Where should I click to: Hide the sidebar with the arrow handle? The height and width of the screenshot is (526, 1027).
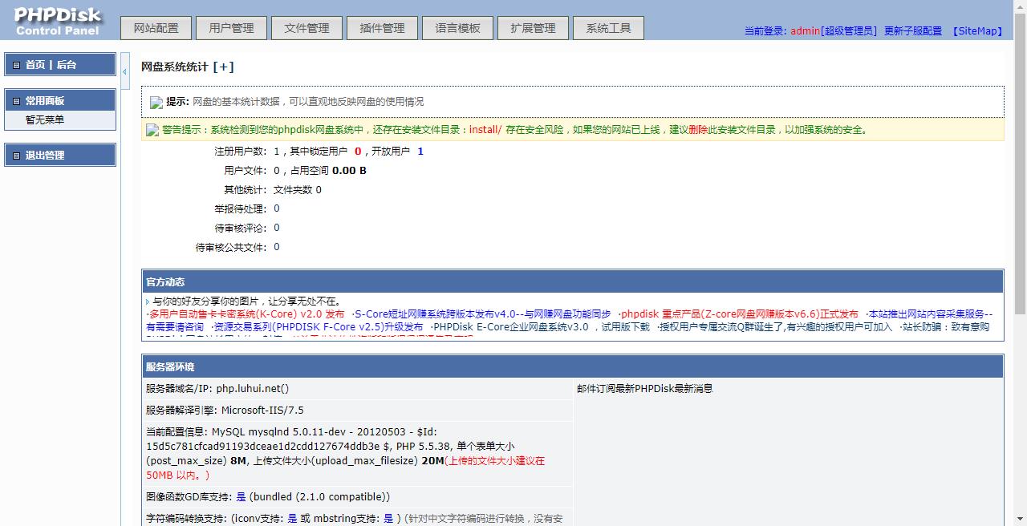tap(125, 72)
